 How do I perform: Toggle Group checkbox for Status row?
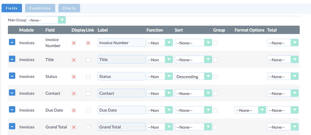(215, 77)
